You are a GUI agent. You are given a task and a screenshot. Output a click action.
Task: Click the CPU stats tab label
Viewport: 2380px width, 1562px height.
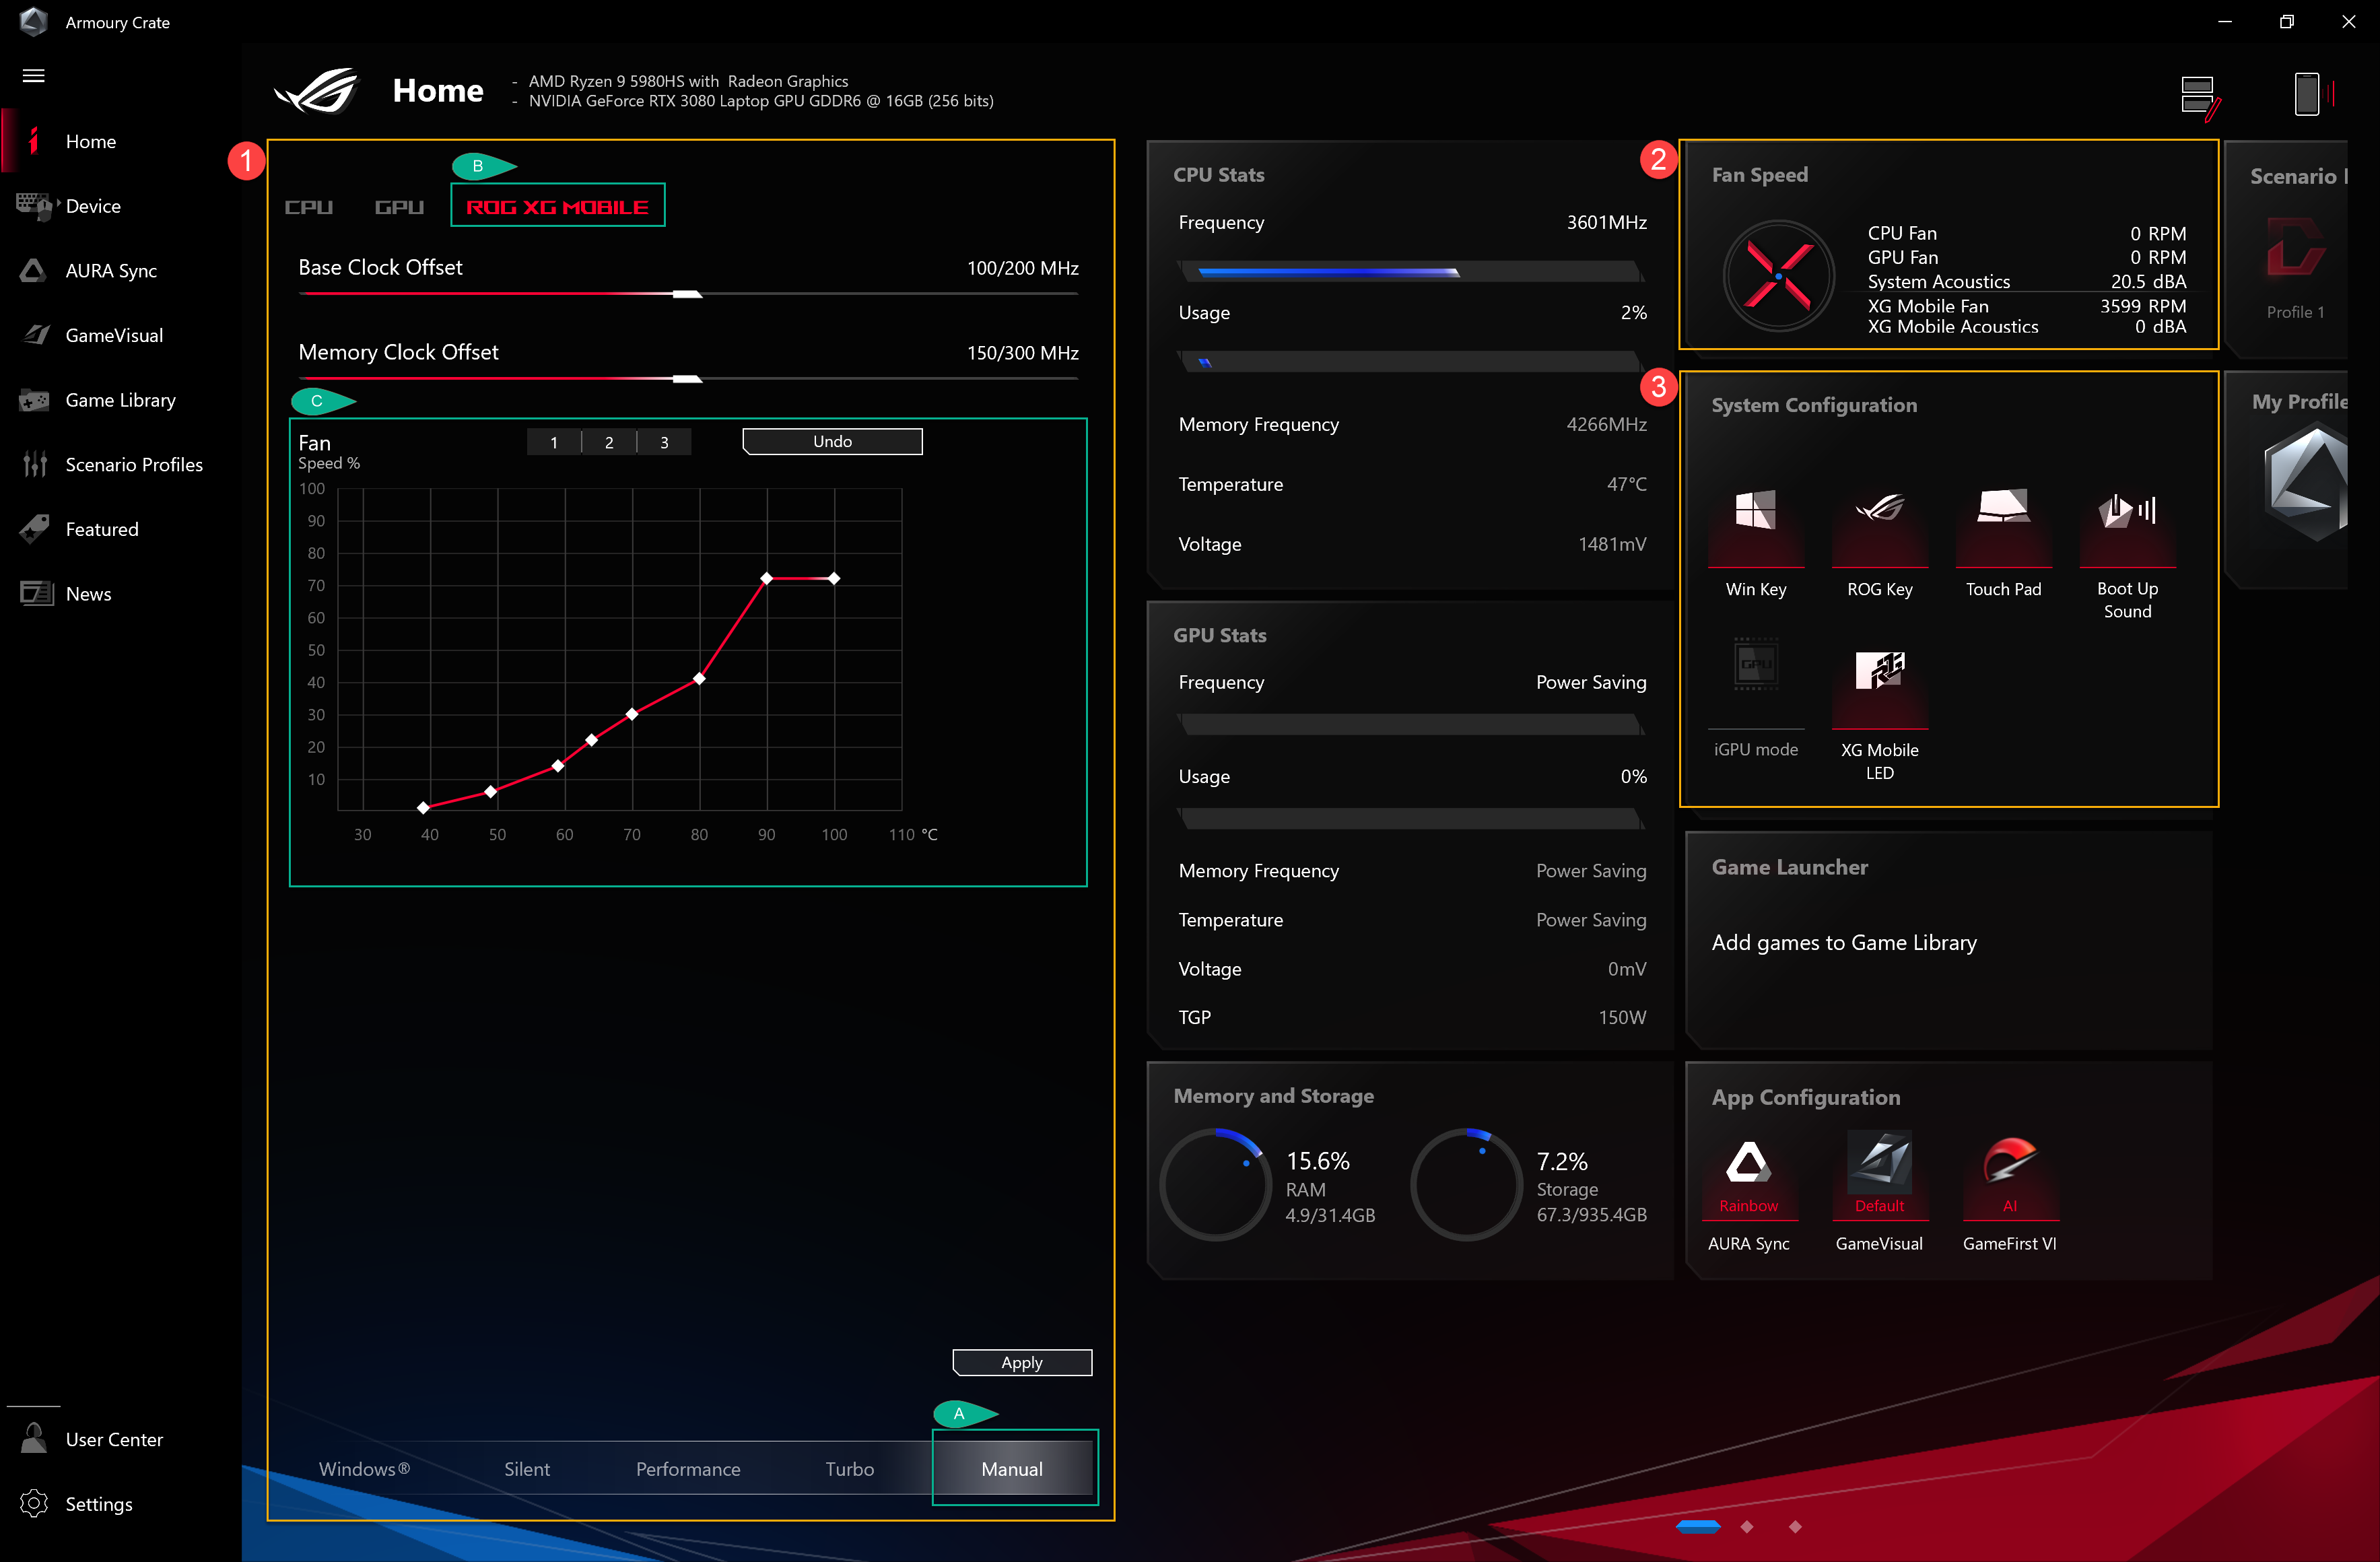pyautogui.click(x=1219, y=172)
